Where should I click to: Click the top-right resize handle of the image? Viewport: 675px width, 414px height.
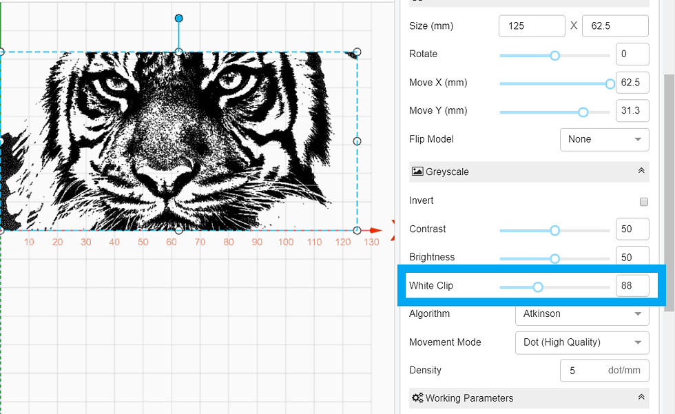click(357, 52)
